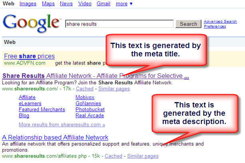Open the Photobucket sitelink
The height and width of the screenshot is (163, 245).
coord(90,110)
